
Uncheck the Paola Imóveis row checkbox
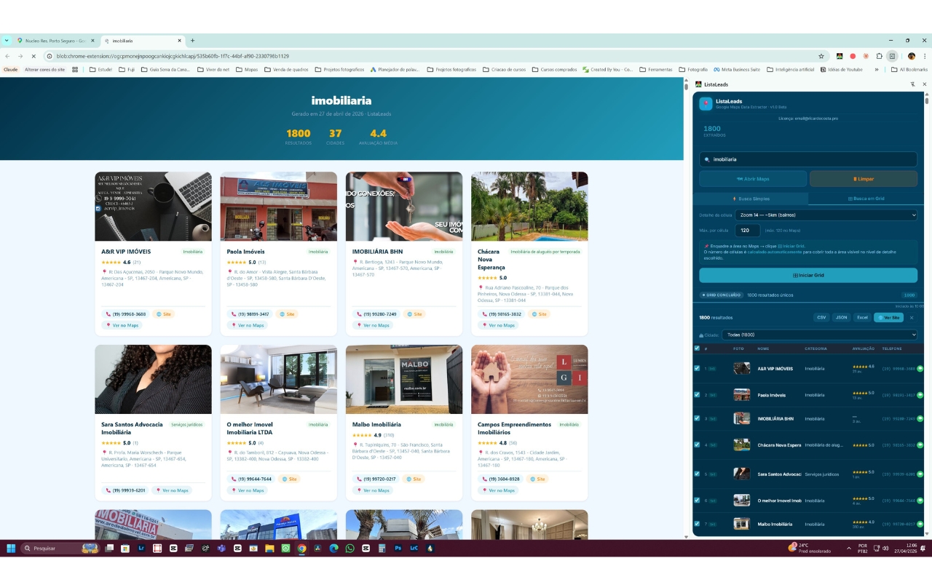(x=697, y=395)
